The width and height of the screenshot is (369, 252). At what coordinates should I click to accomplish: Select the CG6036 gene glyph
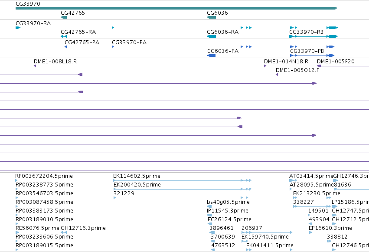pos(211,17)
